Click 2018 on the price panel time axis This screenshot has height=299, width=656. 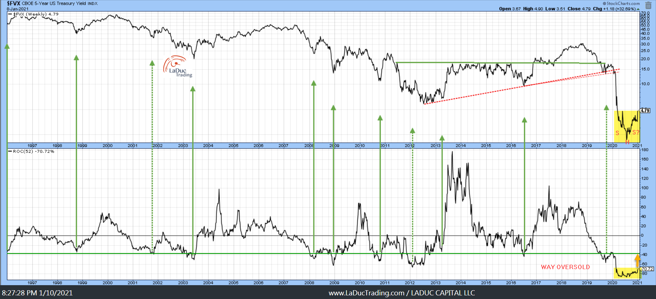click(561, 146)
